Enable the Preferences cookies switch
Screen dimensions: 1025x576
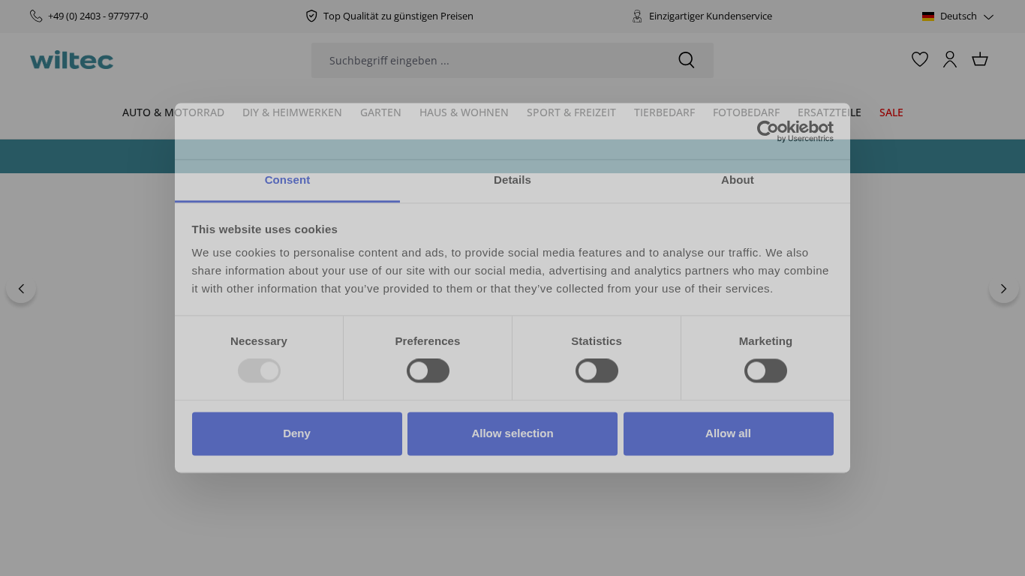point(428,370)
